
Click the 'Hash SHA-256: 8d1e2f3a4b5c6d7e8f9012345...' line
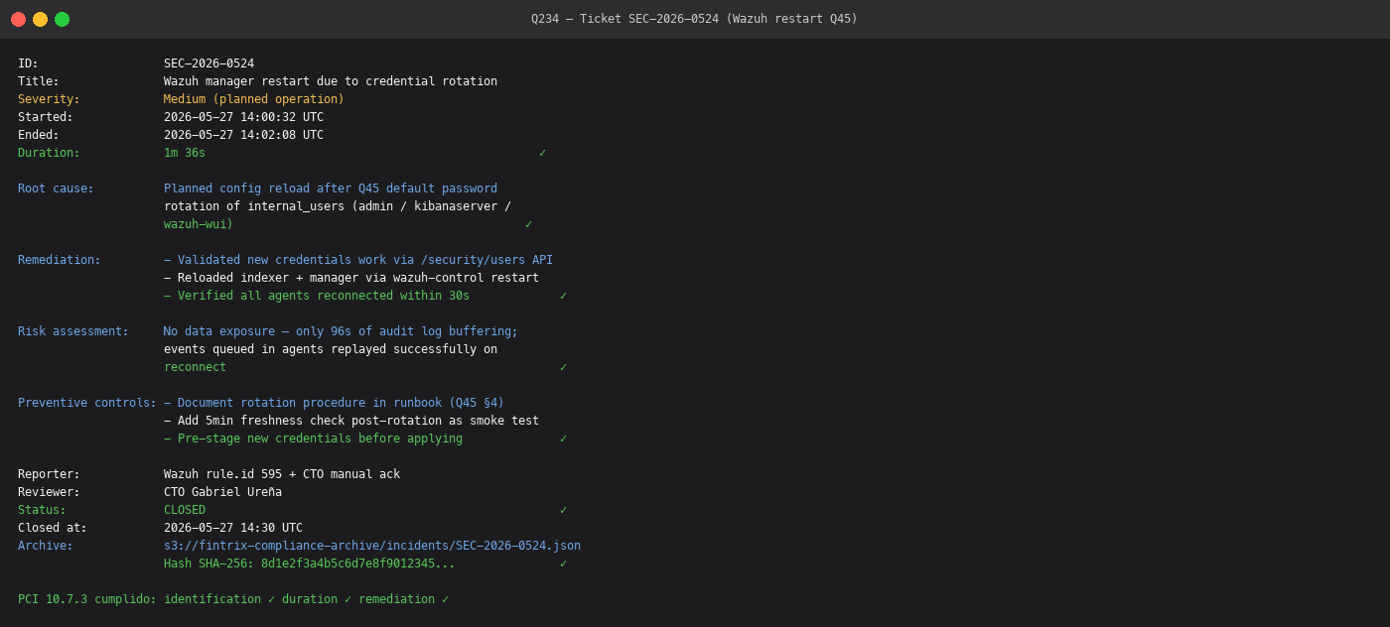310,564
